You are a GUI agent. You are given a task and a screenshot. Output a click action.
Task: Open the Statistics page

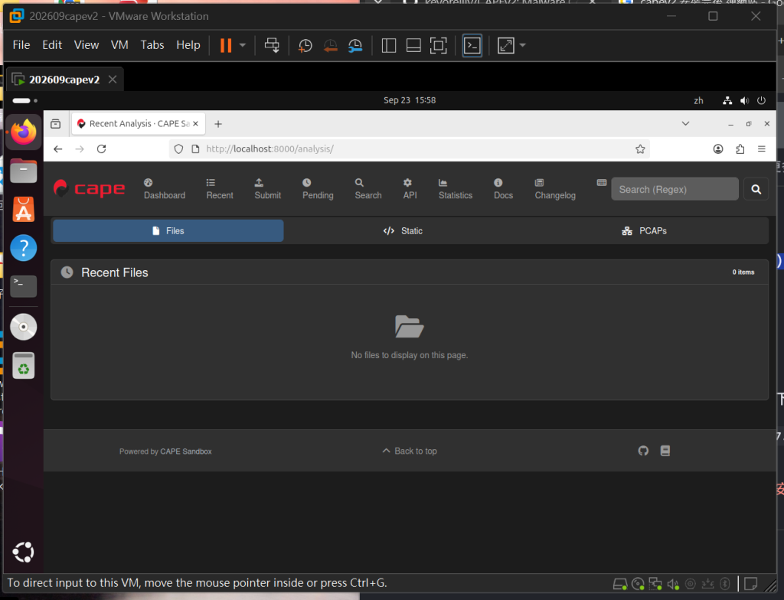click(455, 189)
